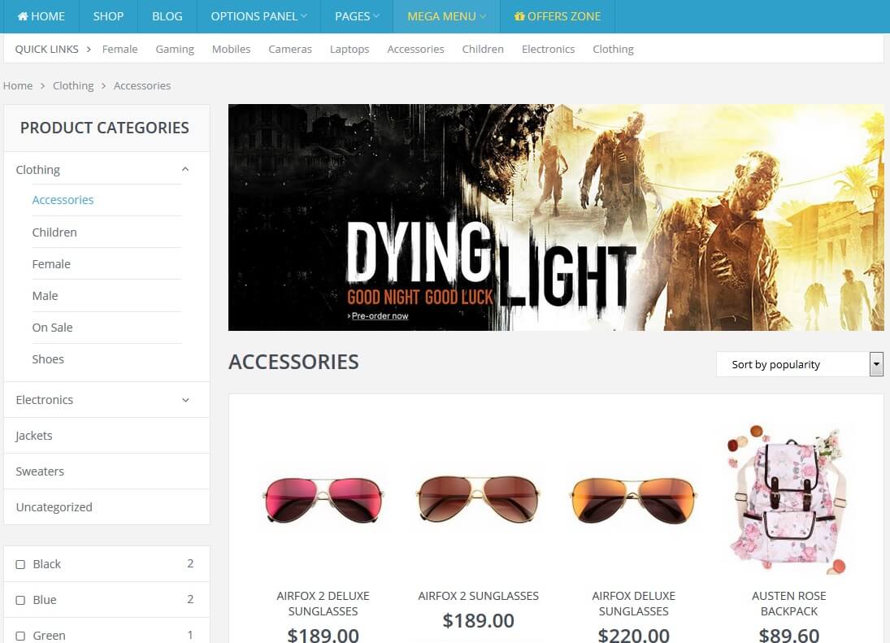Tick the Green color filter checkbox
The height and width of the screenshot is (643, 890).
(x=21, y=636)
